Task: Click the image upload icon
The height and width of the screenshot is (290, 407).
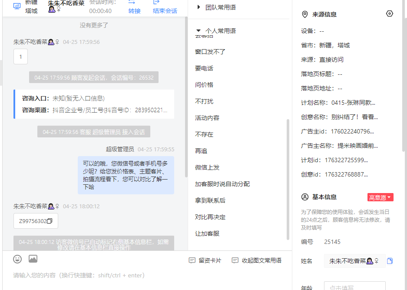Action: [x=33, y=259]
